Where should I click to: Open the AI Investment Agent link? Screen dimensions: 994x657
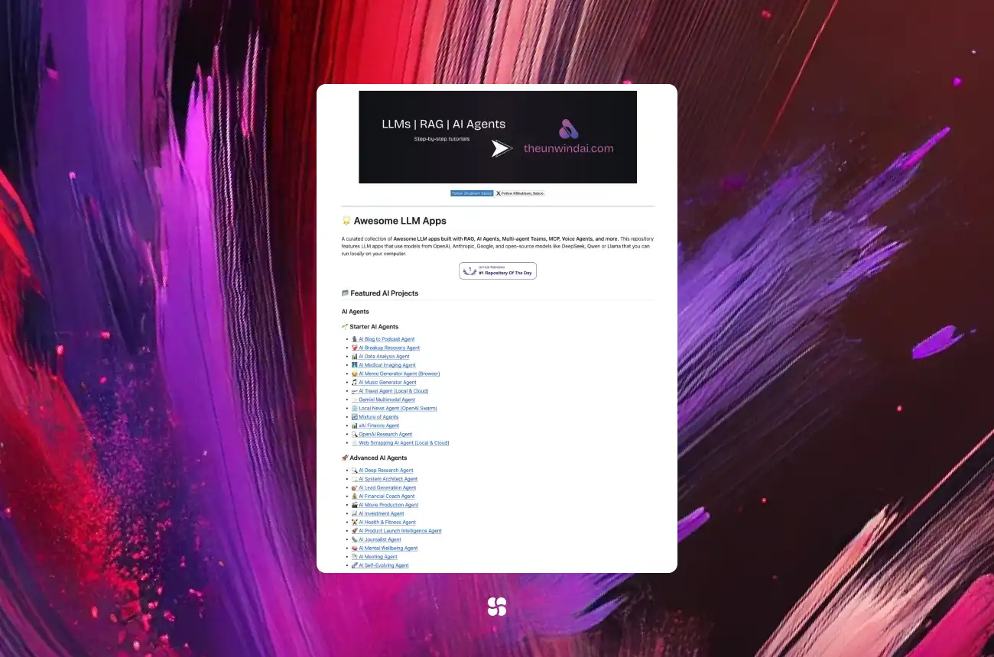pyautogui.click(x=377, y=514)
